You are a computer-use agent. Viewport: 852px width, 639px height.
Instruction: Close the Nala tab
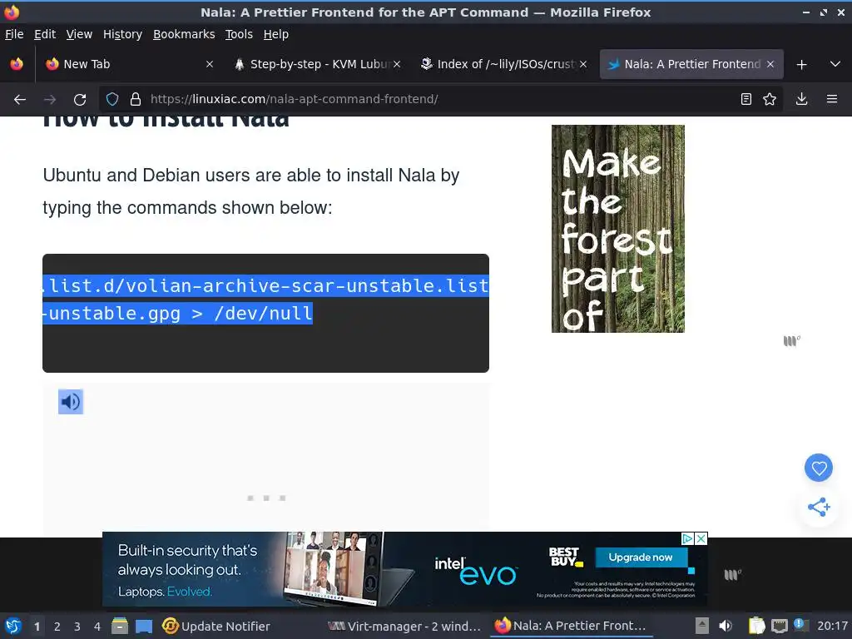[x=770, y=64]
